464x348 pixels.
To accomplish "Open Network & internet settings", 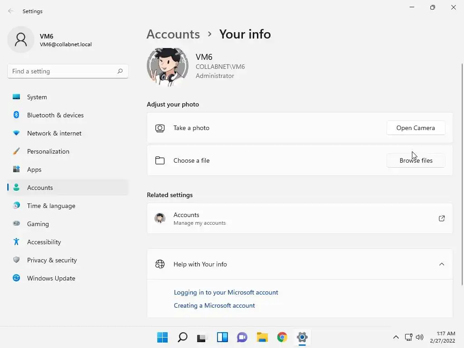I will tap(54, 133).
